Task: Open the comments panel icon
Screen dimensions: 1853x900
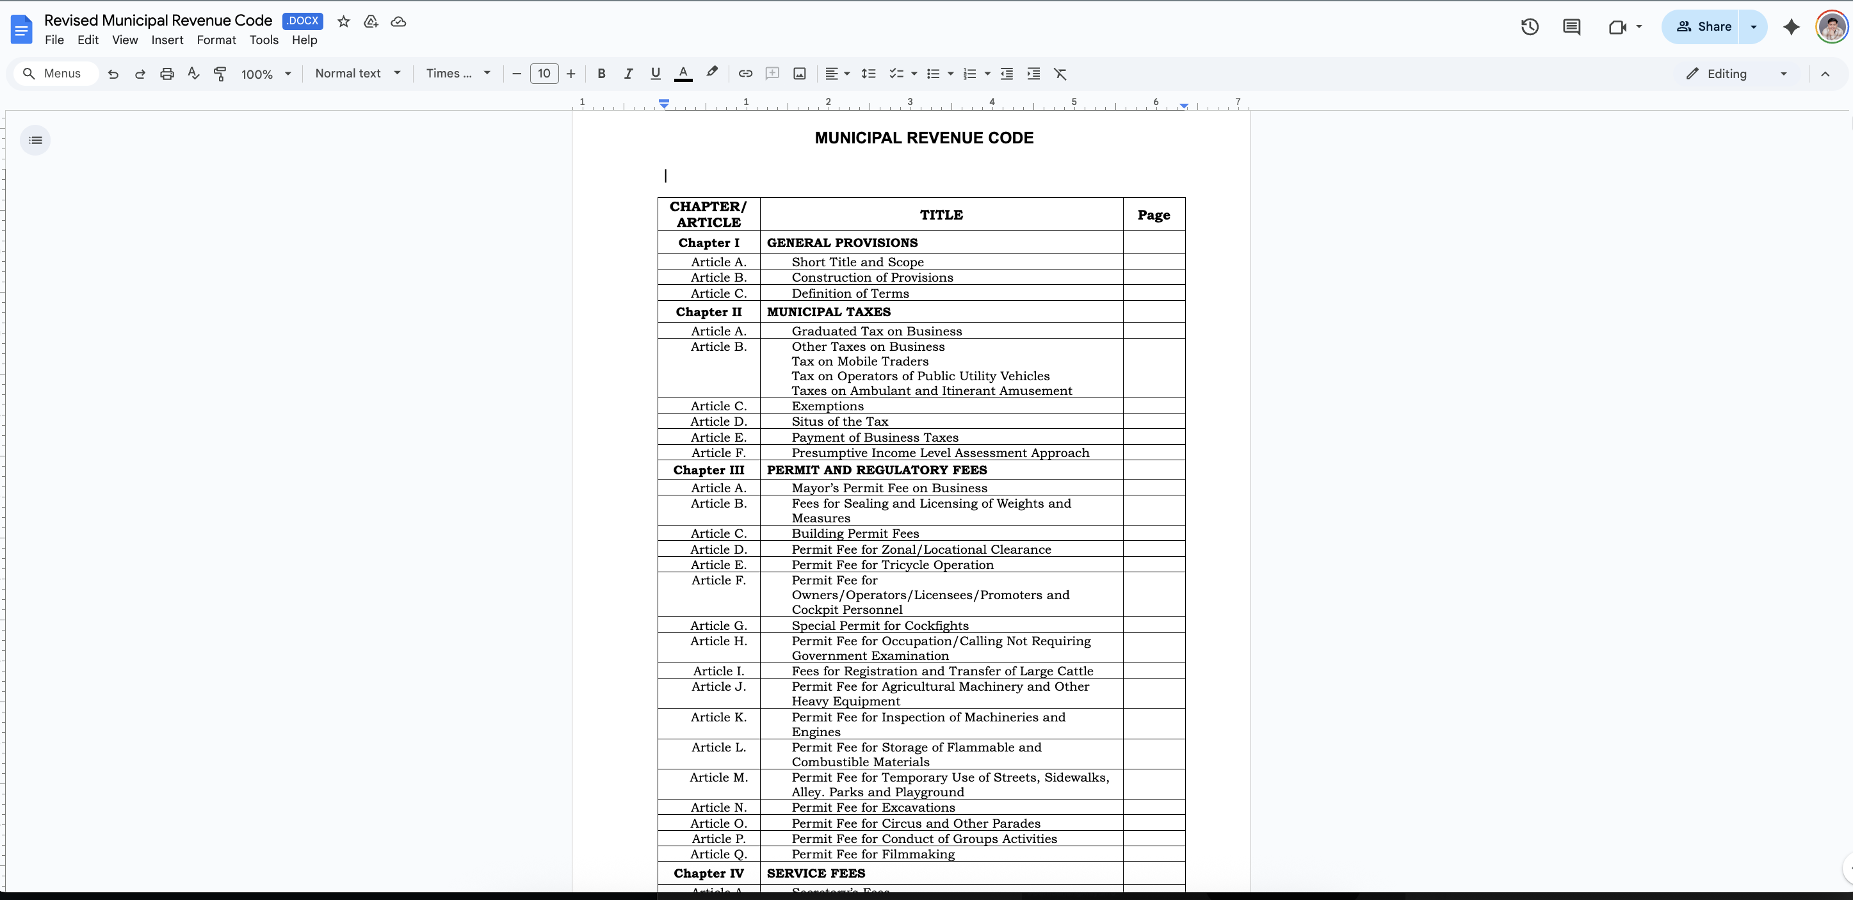Action: (1572, 27)
